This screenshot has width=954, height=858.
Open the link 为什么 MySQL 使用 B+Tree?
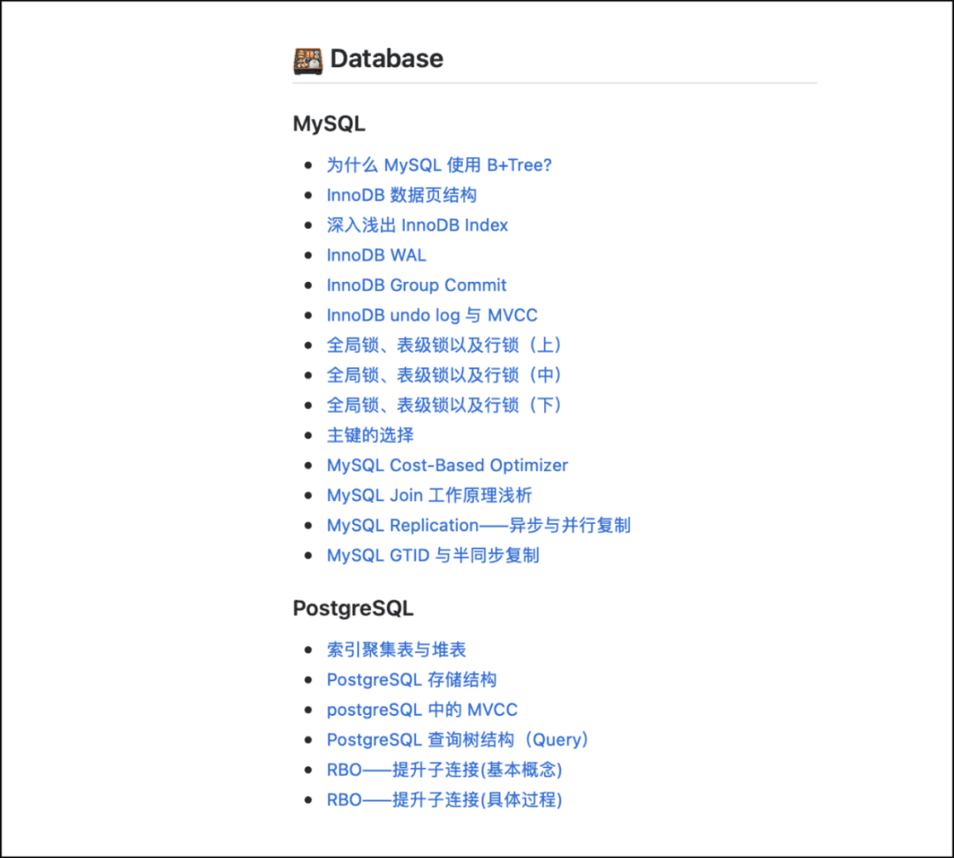pyautogui.click(x=439, y=165)
